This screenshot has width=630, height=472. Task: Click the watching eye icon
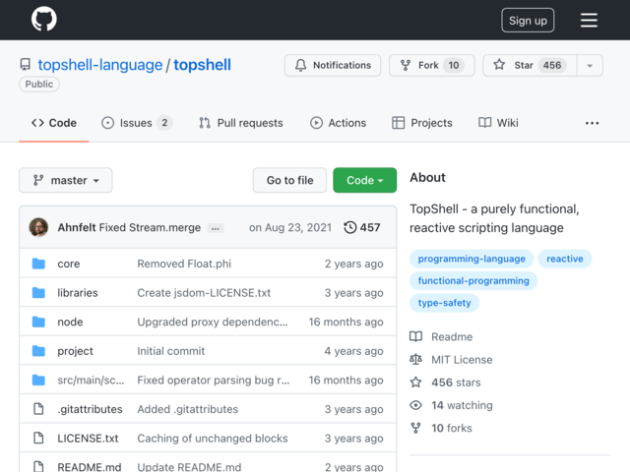click(415, 405)
